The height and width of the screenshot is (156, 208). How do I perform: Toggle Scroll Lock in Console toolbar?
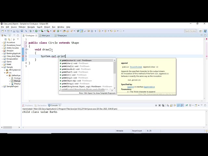click(x=171, y=105)
